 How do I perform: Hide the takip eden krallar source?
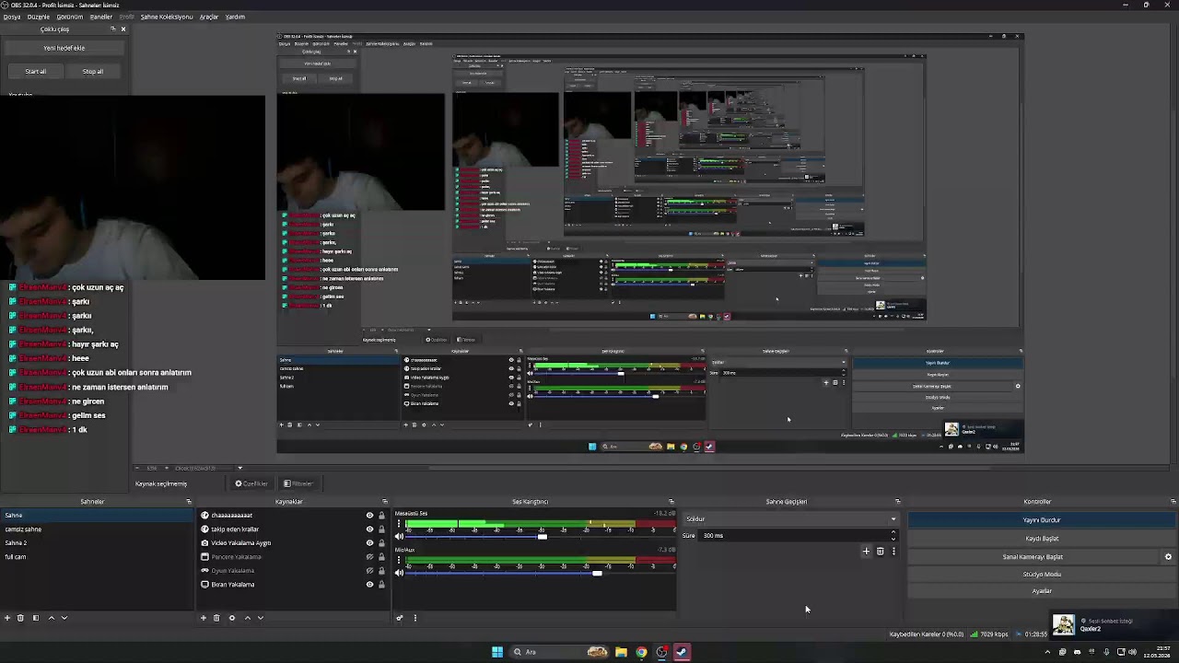(x=369, y=529)
